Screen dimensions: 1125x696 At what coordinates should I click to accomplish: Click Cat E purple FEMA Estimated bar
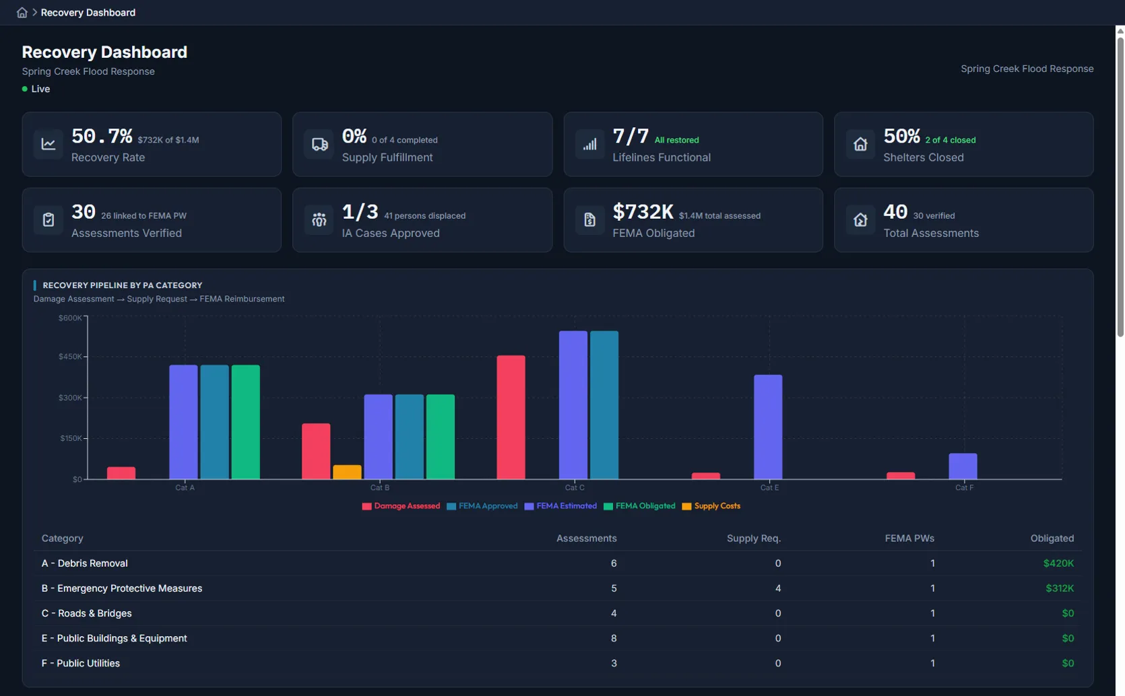768,427
